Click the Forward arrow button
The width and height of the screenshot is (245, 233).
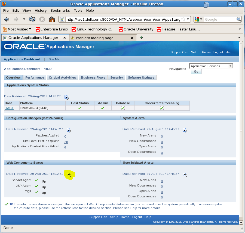pyautogui.click(x=16, y=19)
